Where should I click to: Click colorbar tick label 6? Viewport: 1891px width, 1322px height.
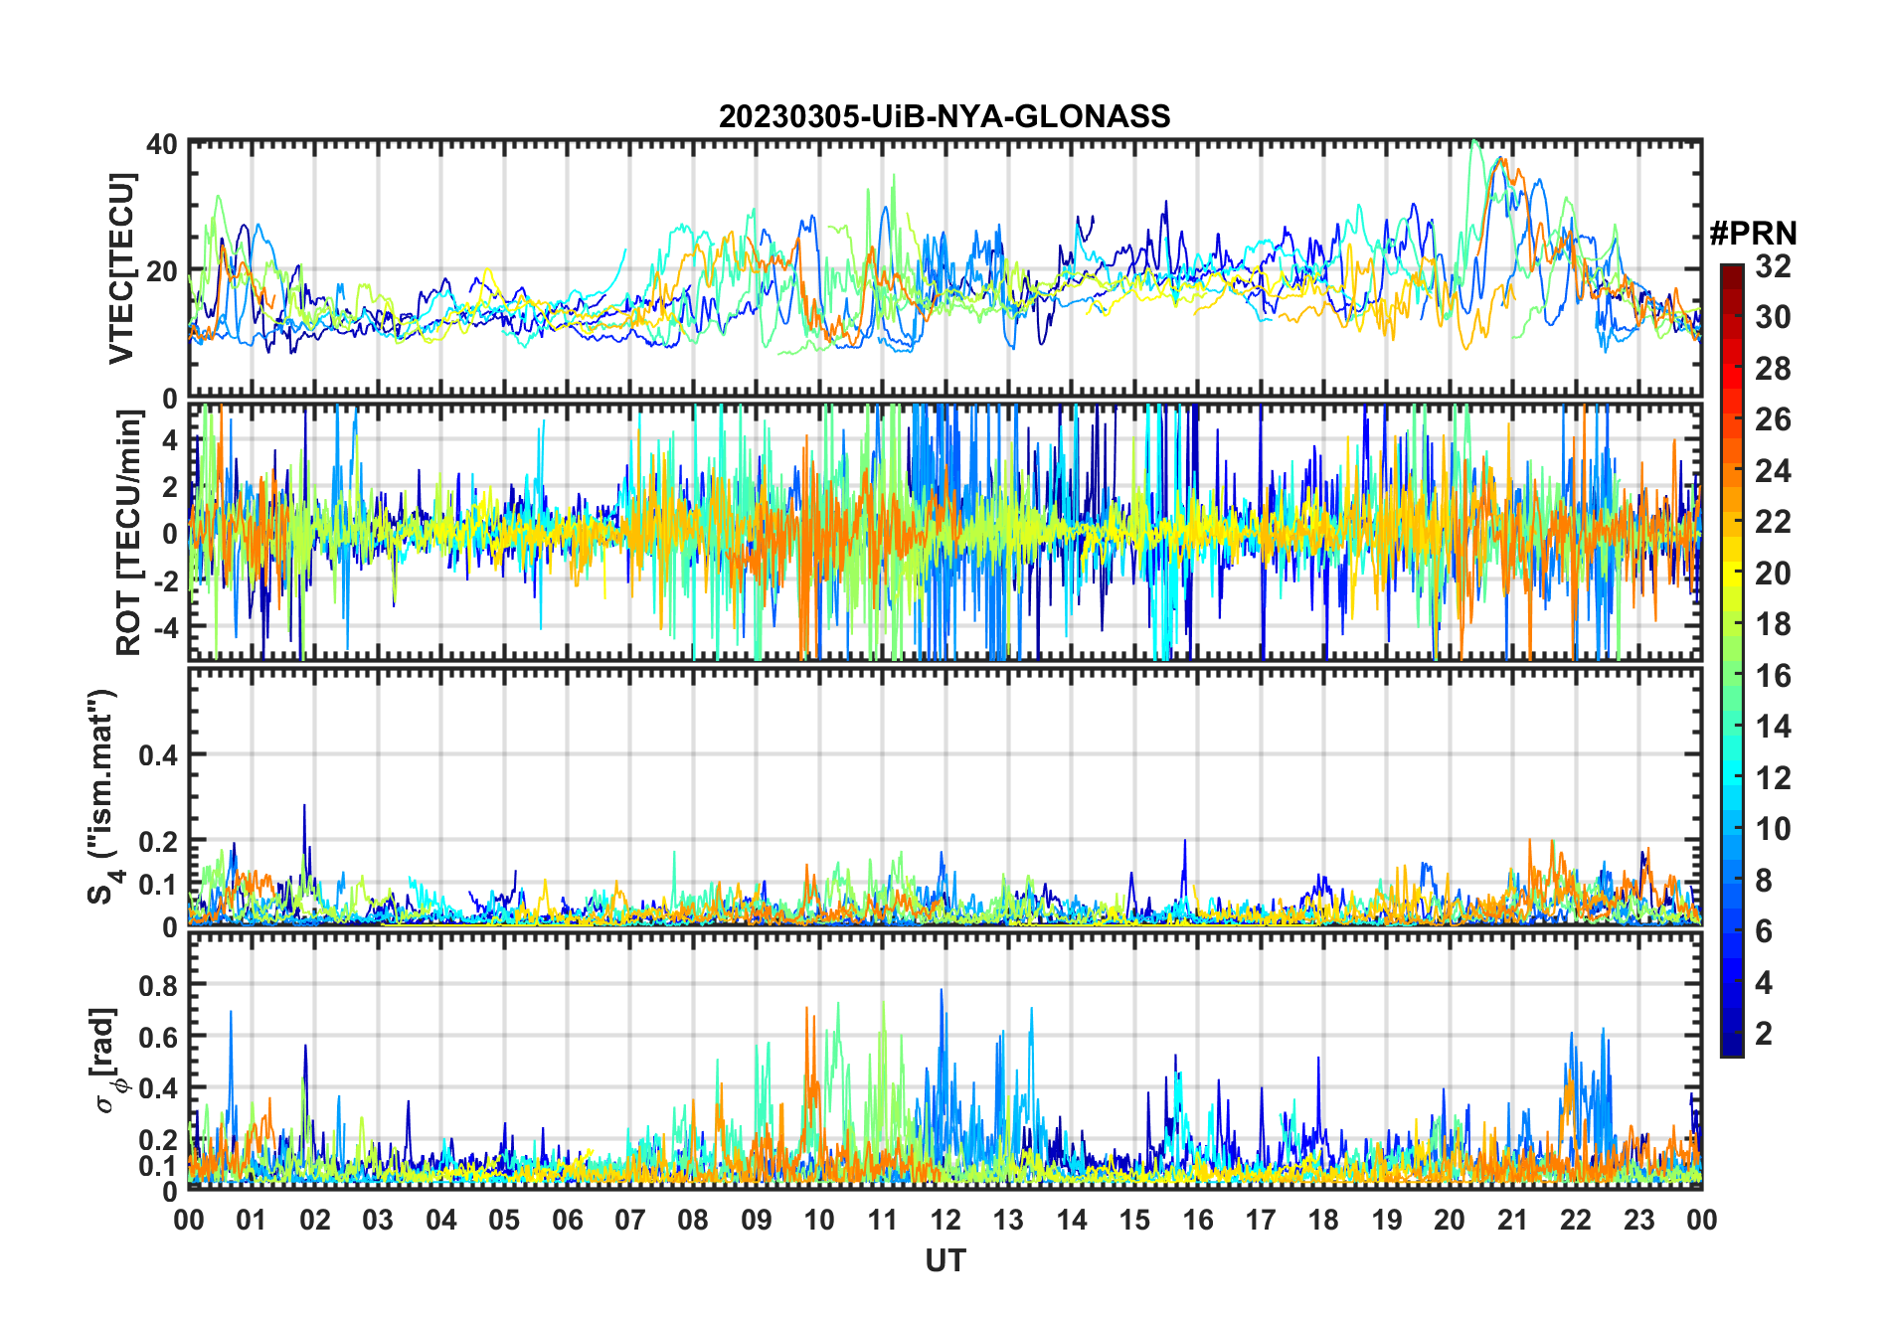[1764, 931]
